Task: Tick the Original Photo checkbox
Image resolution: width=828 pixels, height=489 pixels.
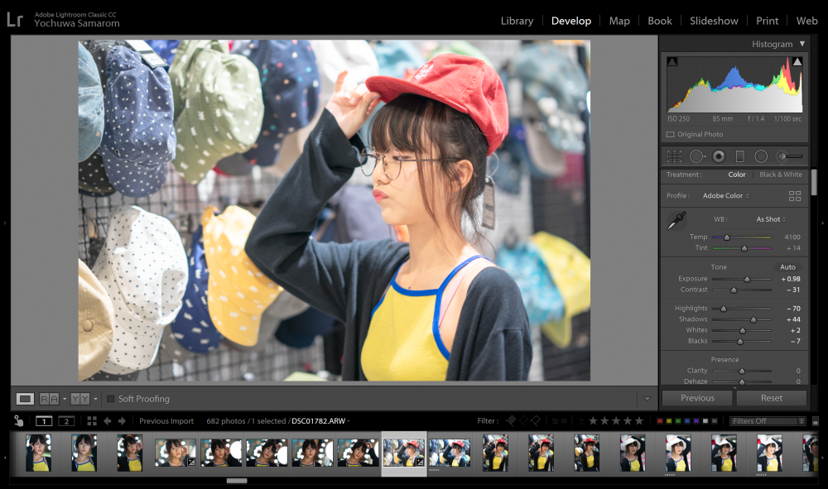Action: tap(671, 135)
